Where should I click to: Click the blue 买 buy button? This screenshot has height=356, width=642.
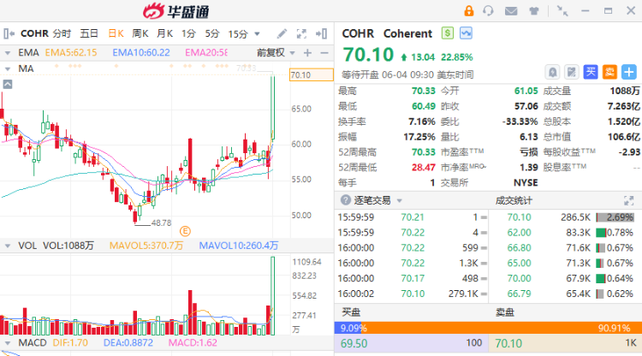(591, 72)
